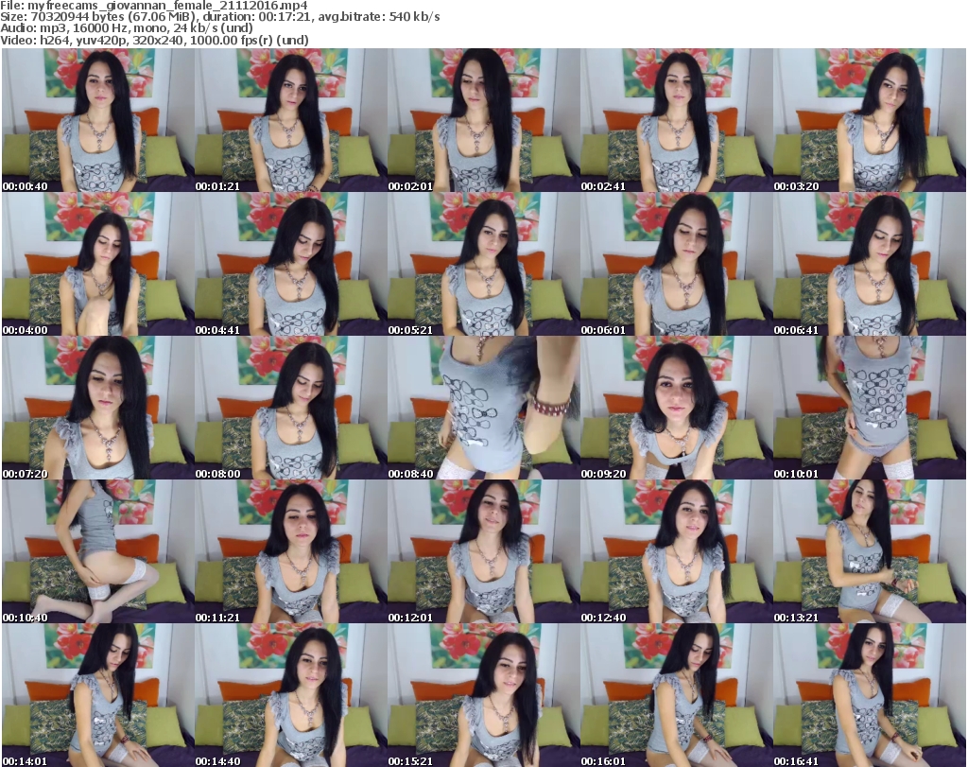
Task: Click the 00:05:21 frame
Action: (483, 264)
